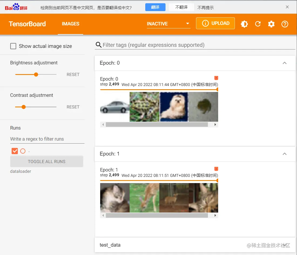This screenshot has width=297, height=255.
Task: Click the dataloader log directory text
Action: pos(21,171)
